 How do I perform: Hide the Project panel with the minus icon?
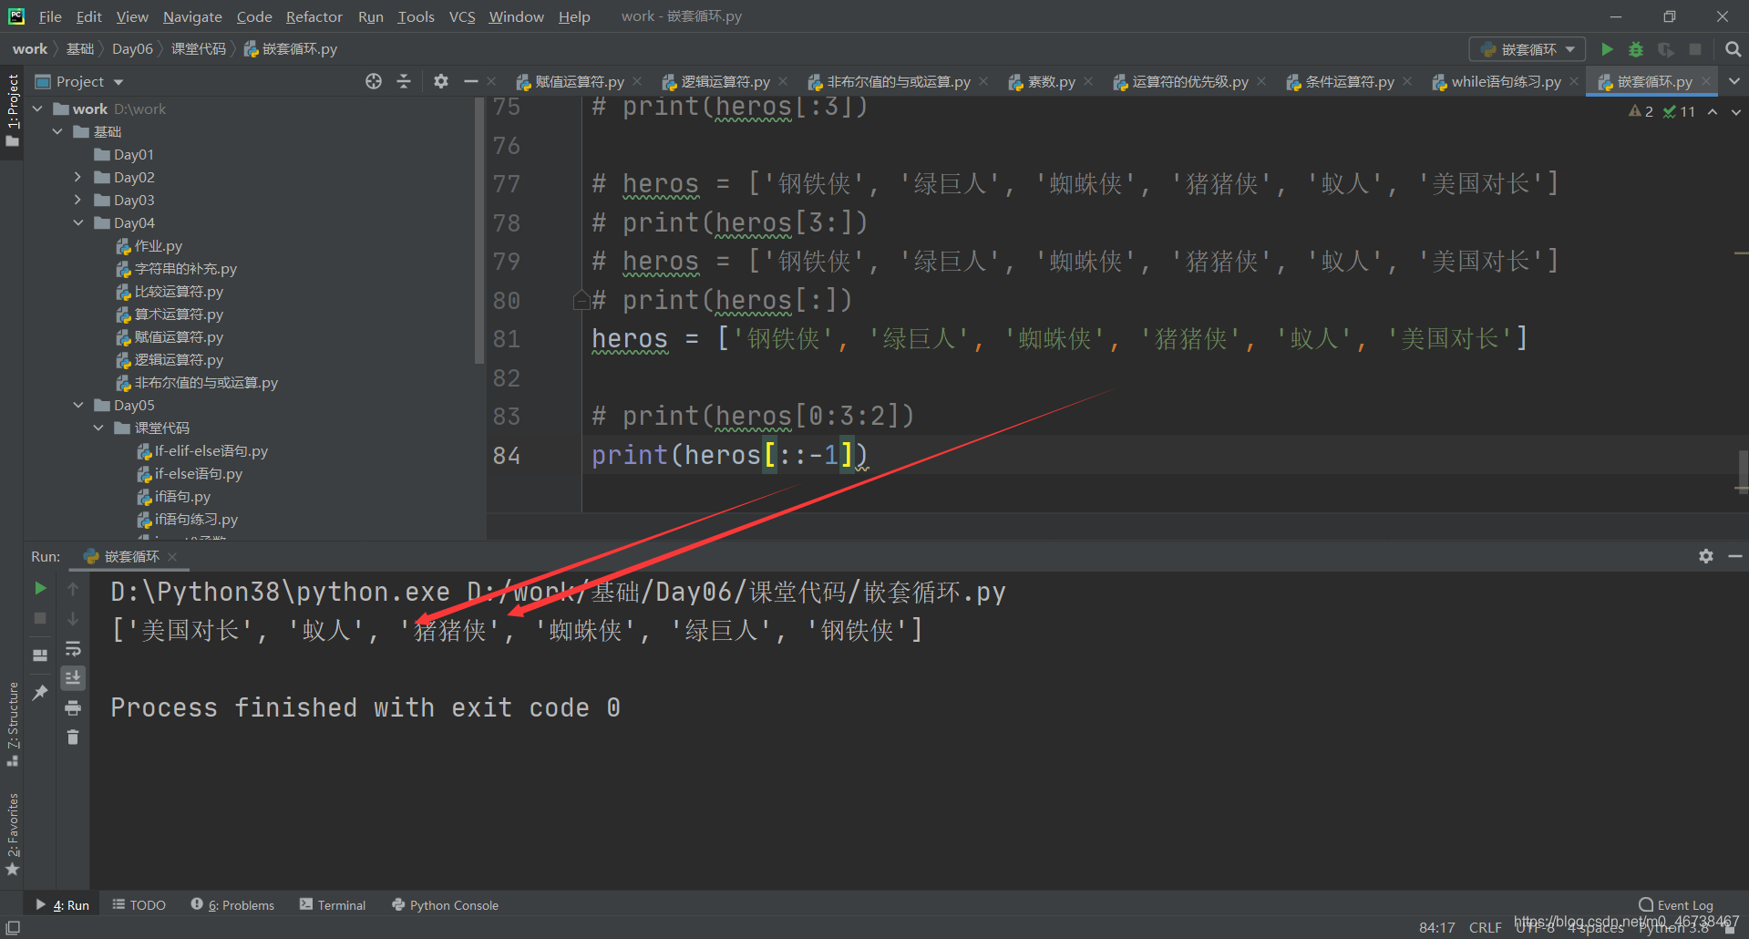470,81
